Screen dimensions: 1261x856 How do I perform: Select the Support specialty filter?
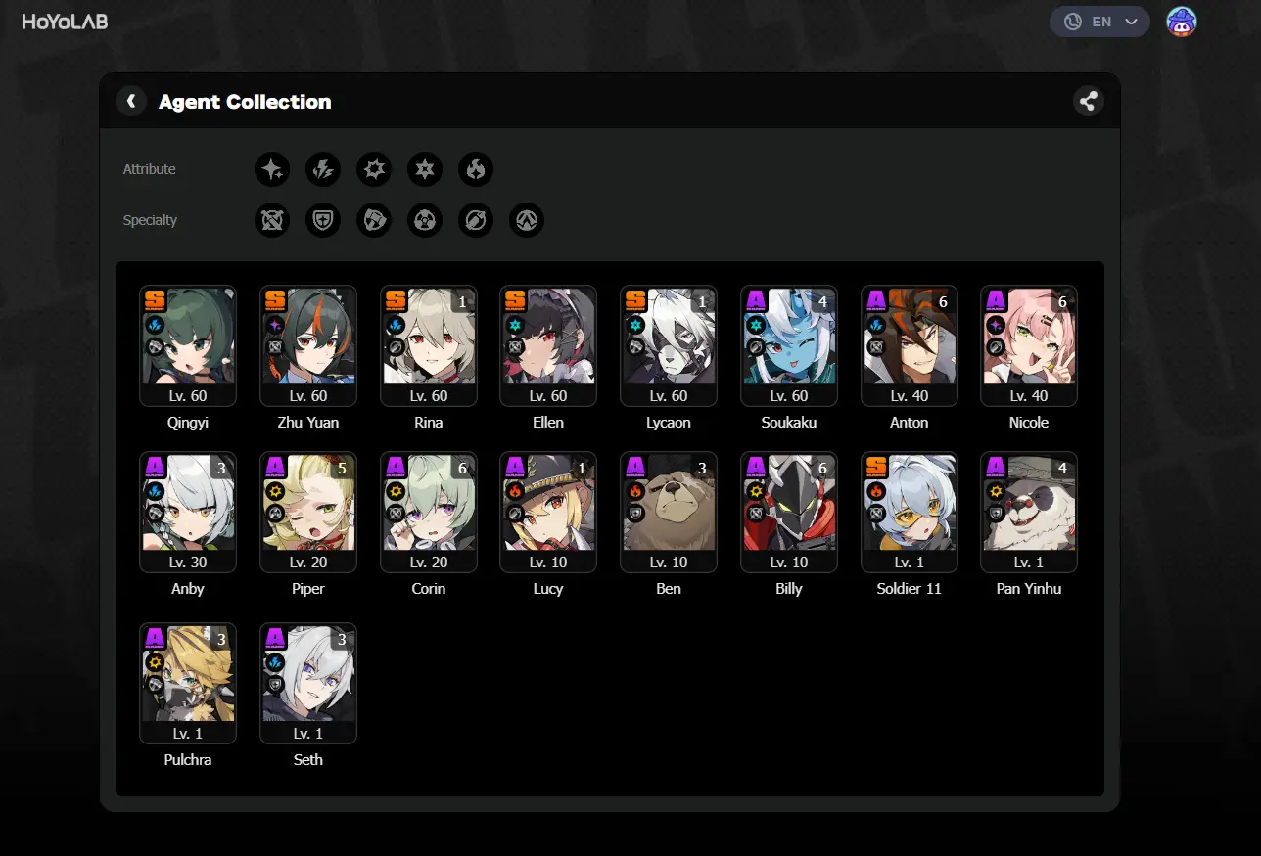pyautogui.click(x=476, y=220)
